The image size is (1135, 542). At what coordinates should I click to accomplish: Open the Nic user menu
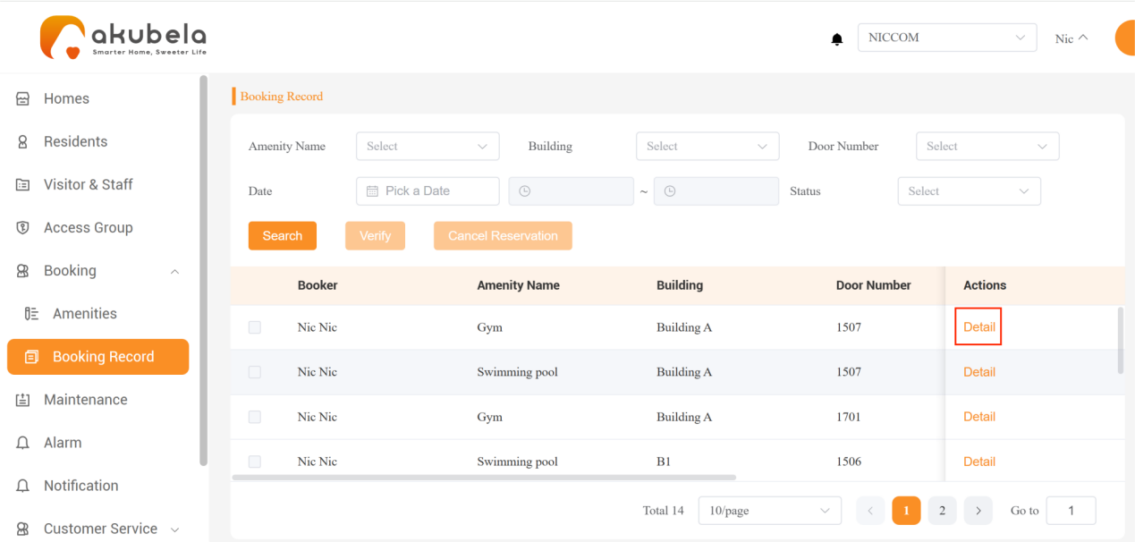(x=1071, y=38)
